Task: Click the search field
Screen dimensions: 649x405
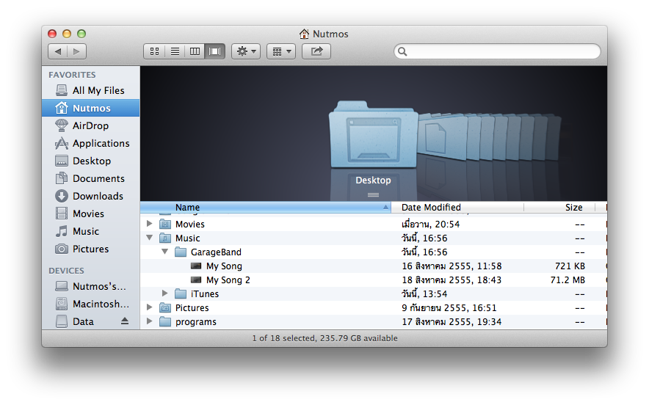Action: pos(499,51)
